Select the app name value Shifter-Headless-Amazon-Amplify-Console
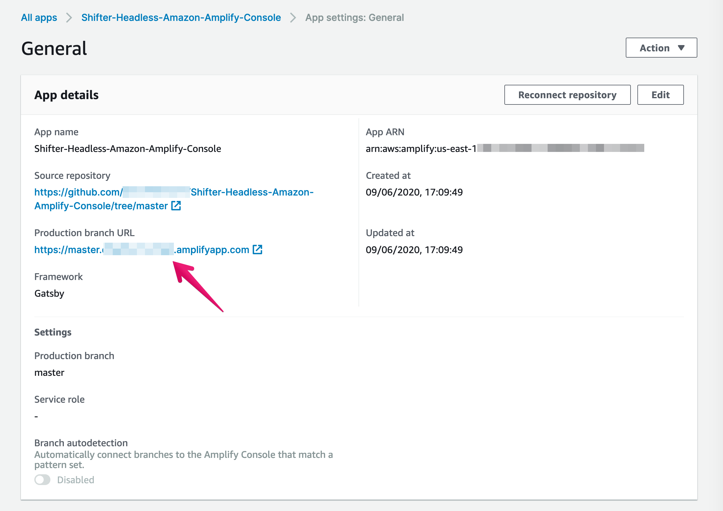The image size is (723, 511). pyautogui.click(x=128, y=149)
